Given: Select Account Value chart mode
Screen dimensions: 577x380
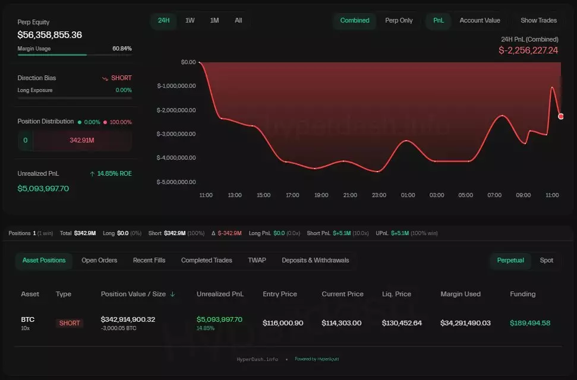Looking at the screenshot, I should 480,20.
